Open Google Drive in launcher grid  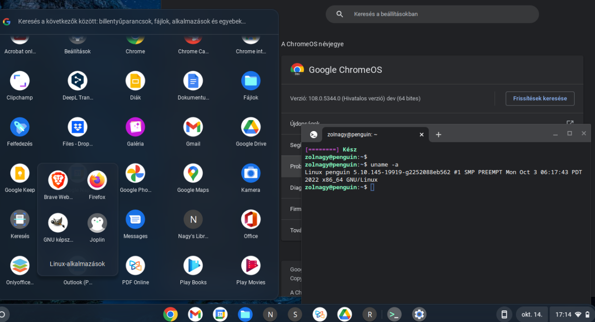tap(251, 127)
